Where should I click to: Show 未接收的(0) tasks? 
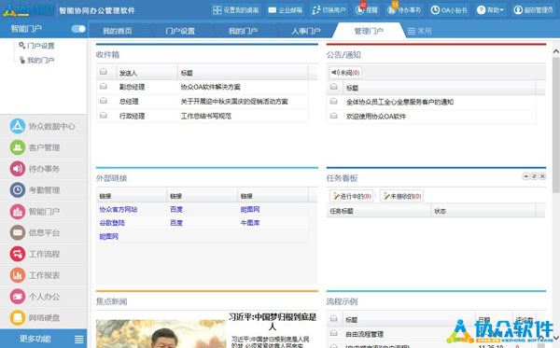coord(401,196)
